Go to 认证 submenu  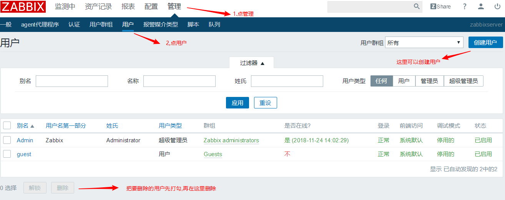[x=74, y=25]
